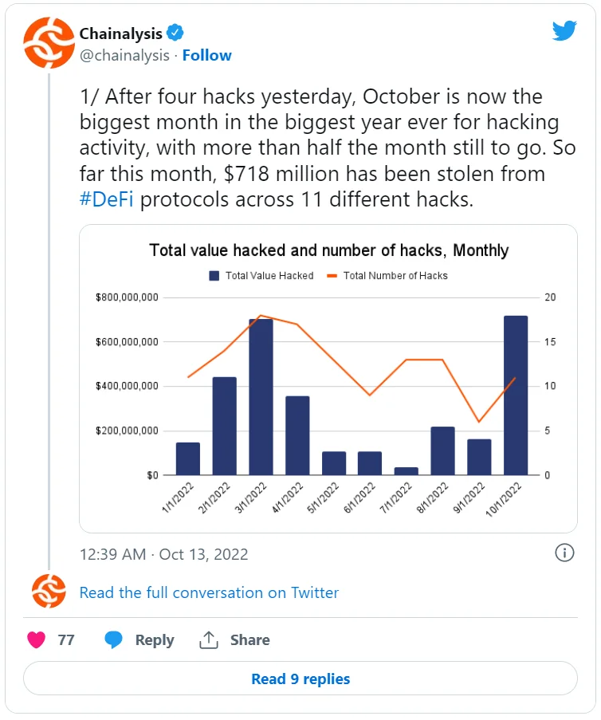The image size is (601, 720).
Task: Click the Twitter bird logo icon
Action: coord(565,31)
